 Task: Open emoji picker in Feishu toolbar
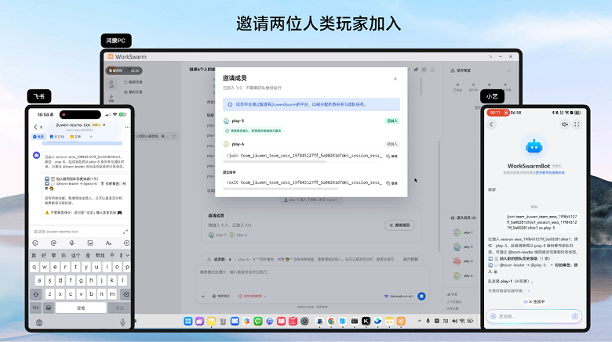click(x=35, y=243)
